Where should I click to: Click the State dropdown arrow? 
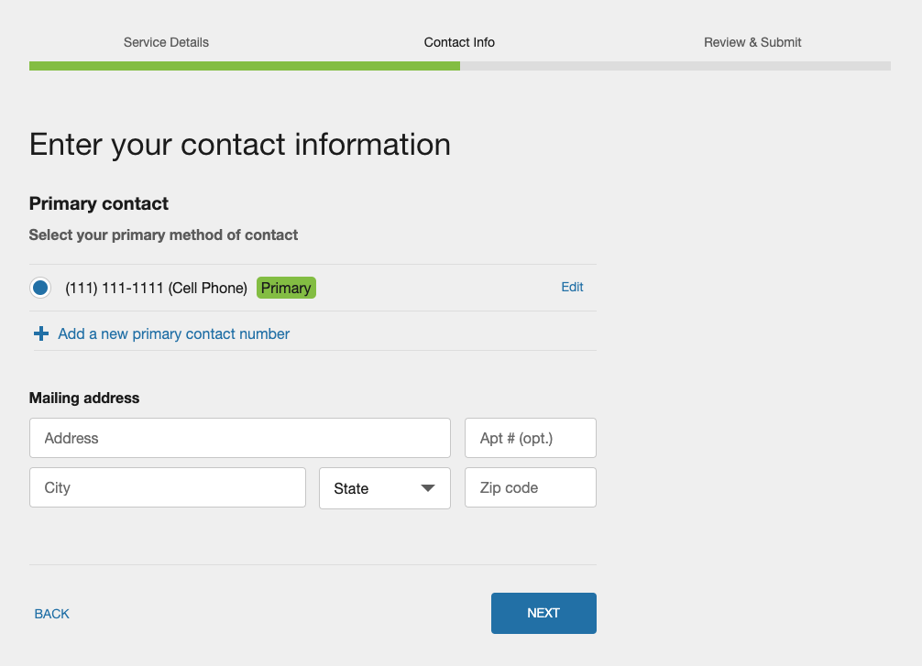(x=427, y=488)
